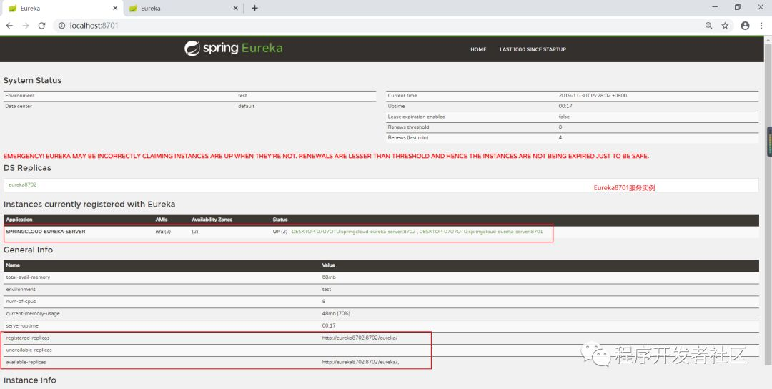Minimize the Chrome window
Image resolution: width=772 pixels, height=389 pixels.
[x=714, y=7]
